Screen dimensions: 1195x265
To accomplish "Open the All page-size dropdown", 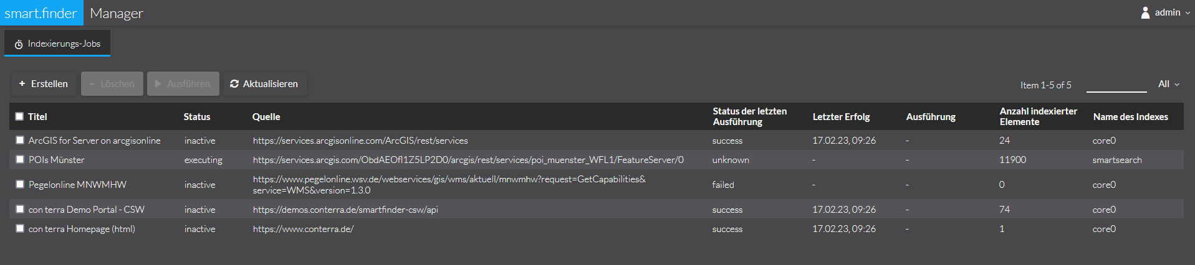I will click(1168, 84).
